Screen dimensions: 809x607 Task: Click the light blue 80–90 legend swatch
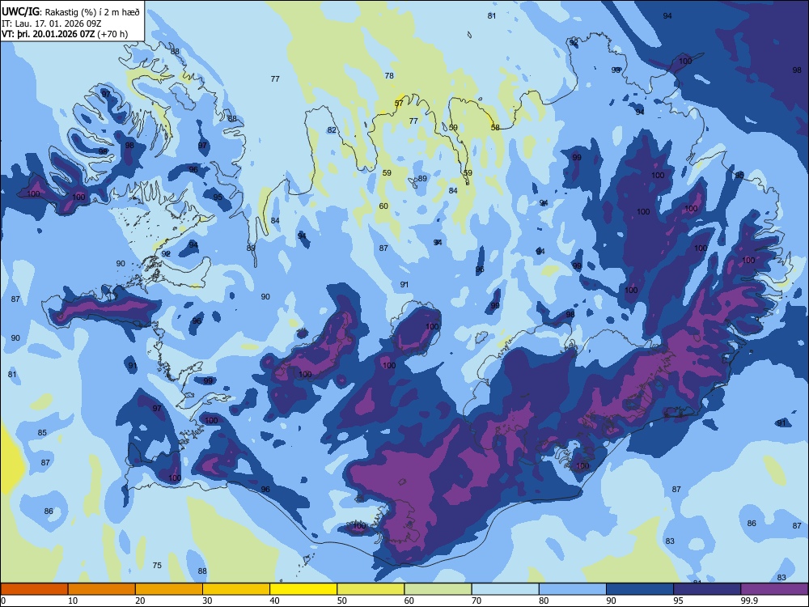pos(573,589)
